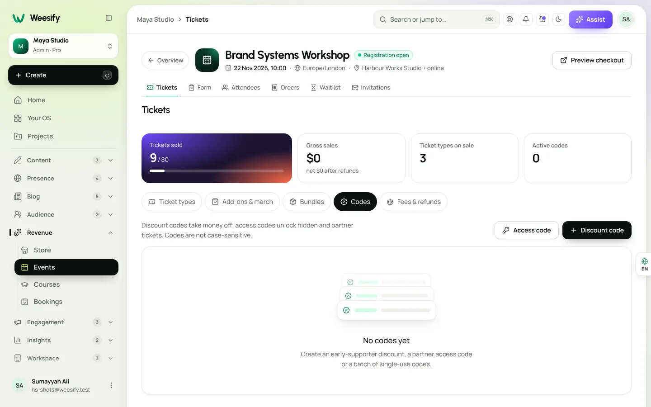Viewport: 651px width, 407px height.
Task: Expand the Presence section chevron
Action: [x=110, y=178]
